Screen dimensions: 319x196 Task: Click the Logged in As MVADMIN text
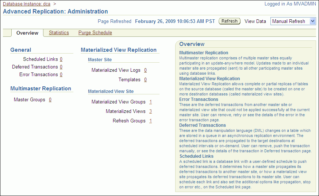(289, 4)
